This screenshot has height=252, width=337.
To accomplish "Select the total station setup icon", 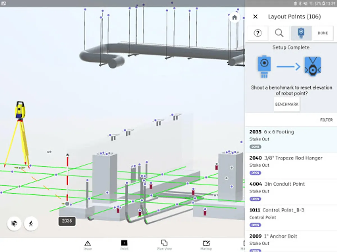I will tap(301, 33).
